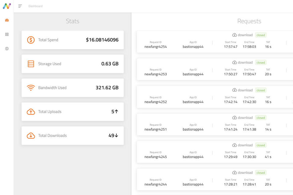Click the colorful app logo

click(x=7, y=6)
